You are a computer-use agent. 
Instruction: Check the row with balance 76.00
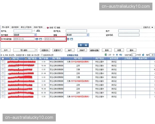pos(3,89)
